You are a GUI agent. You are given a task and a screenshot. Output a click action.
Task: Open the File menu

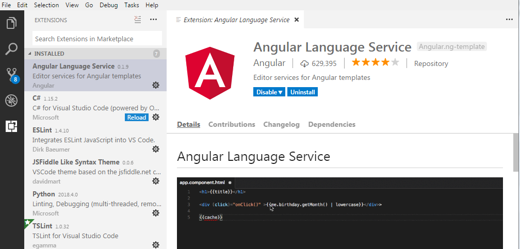pyautogui.click(x=6, y=5)
